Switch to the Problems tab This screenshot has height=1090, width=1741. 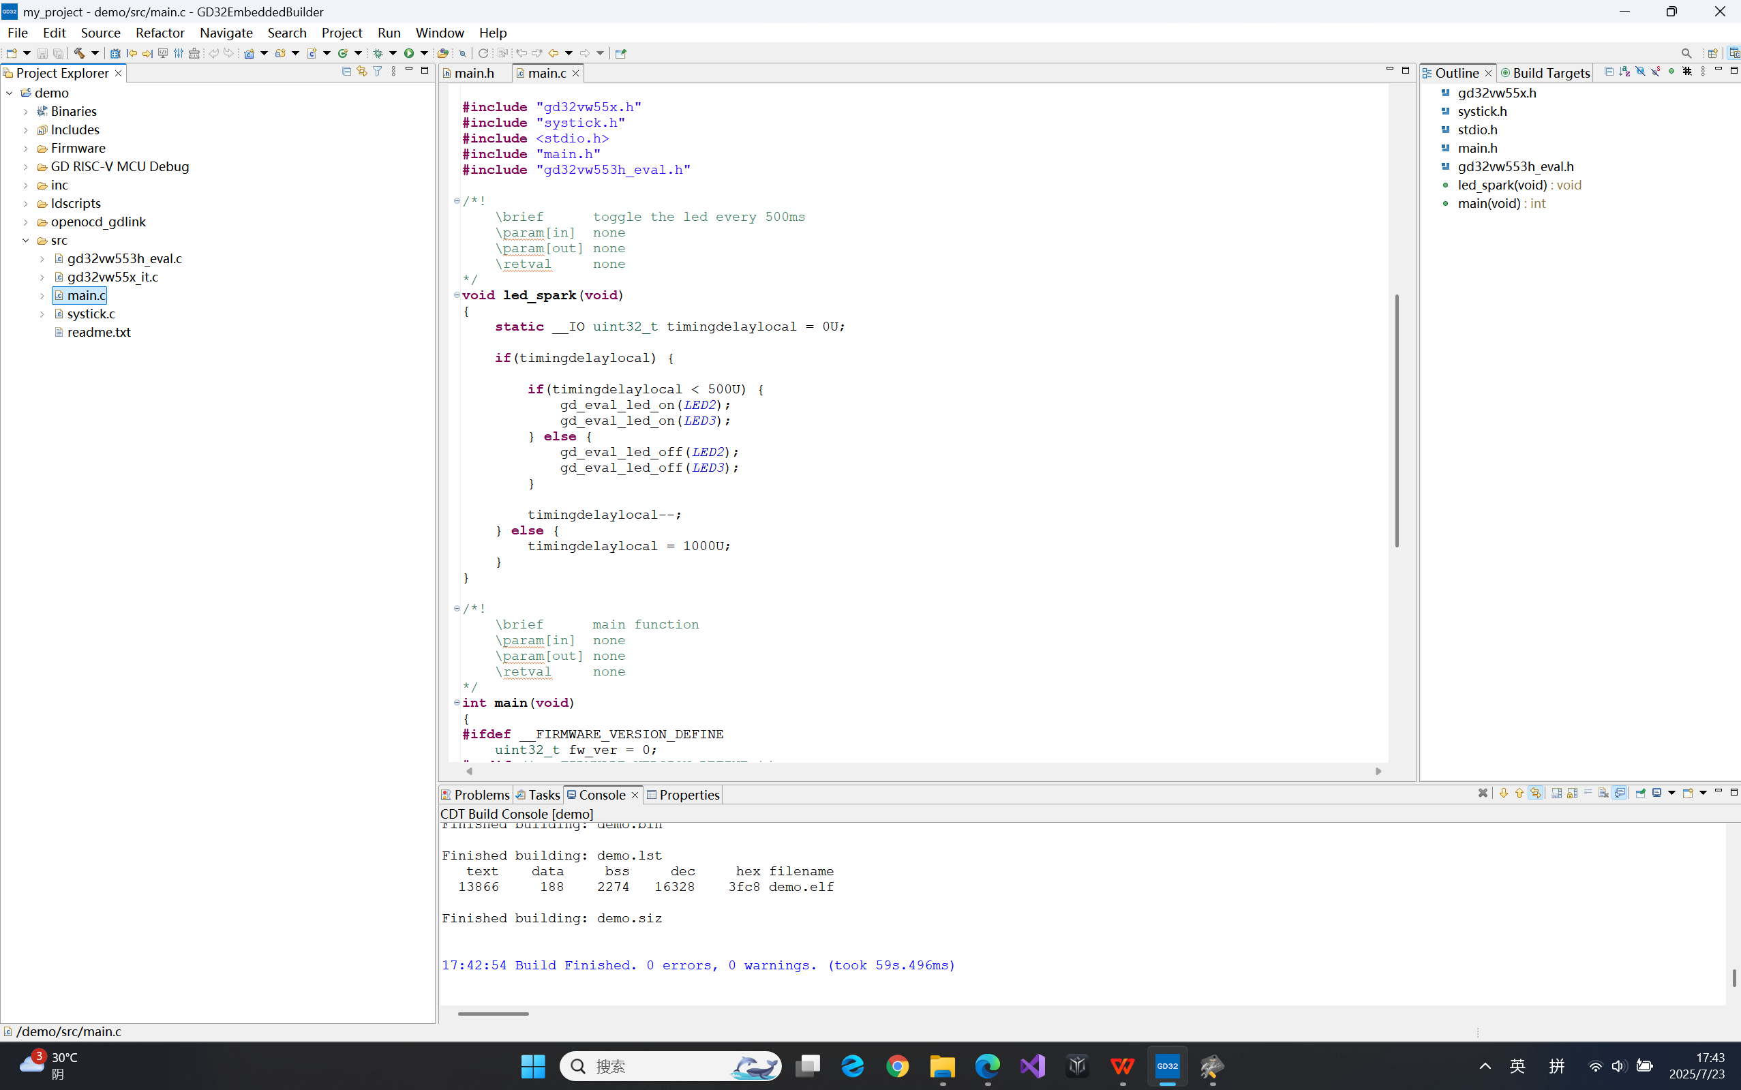click(476, 794)
